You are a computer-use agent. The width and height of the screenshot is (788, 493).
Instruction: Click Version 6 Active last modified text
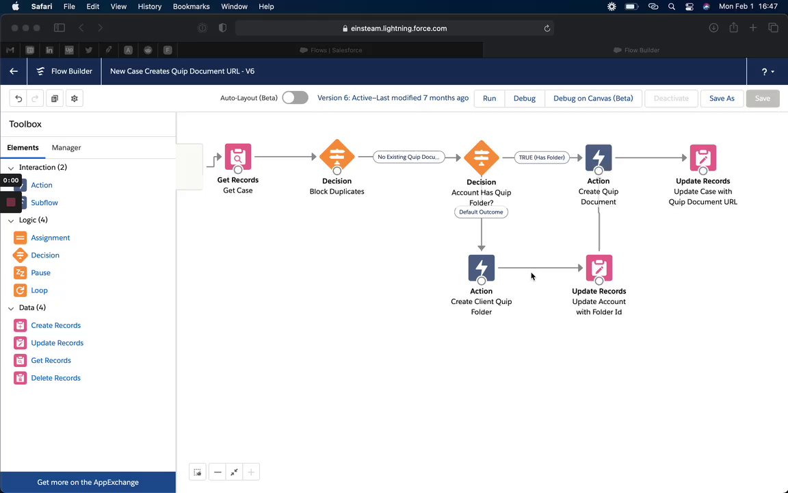393,98
